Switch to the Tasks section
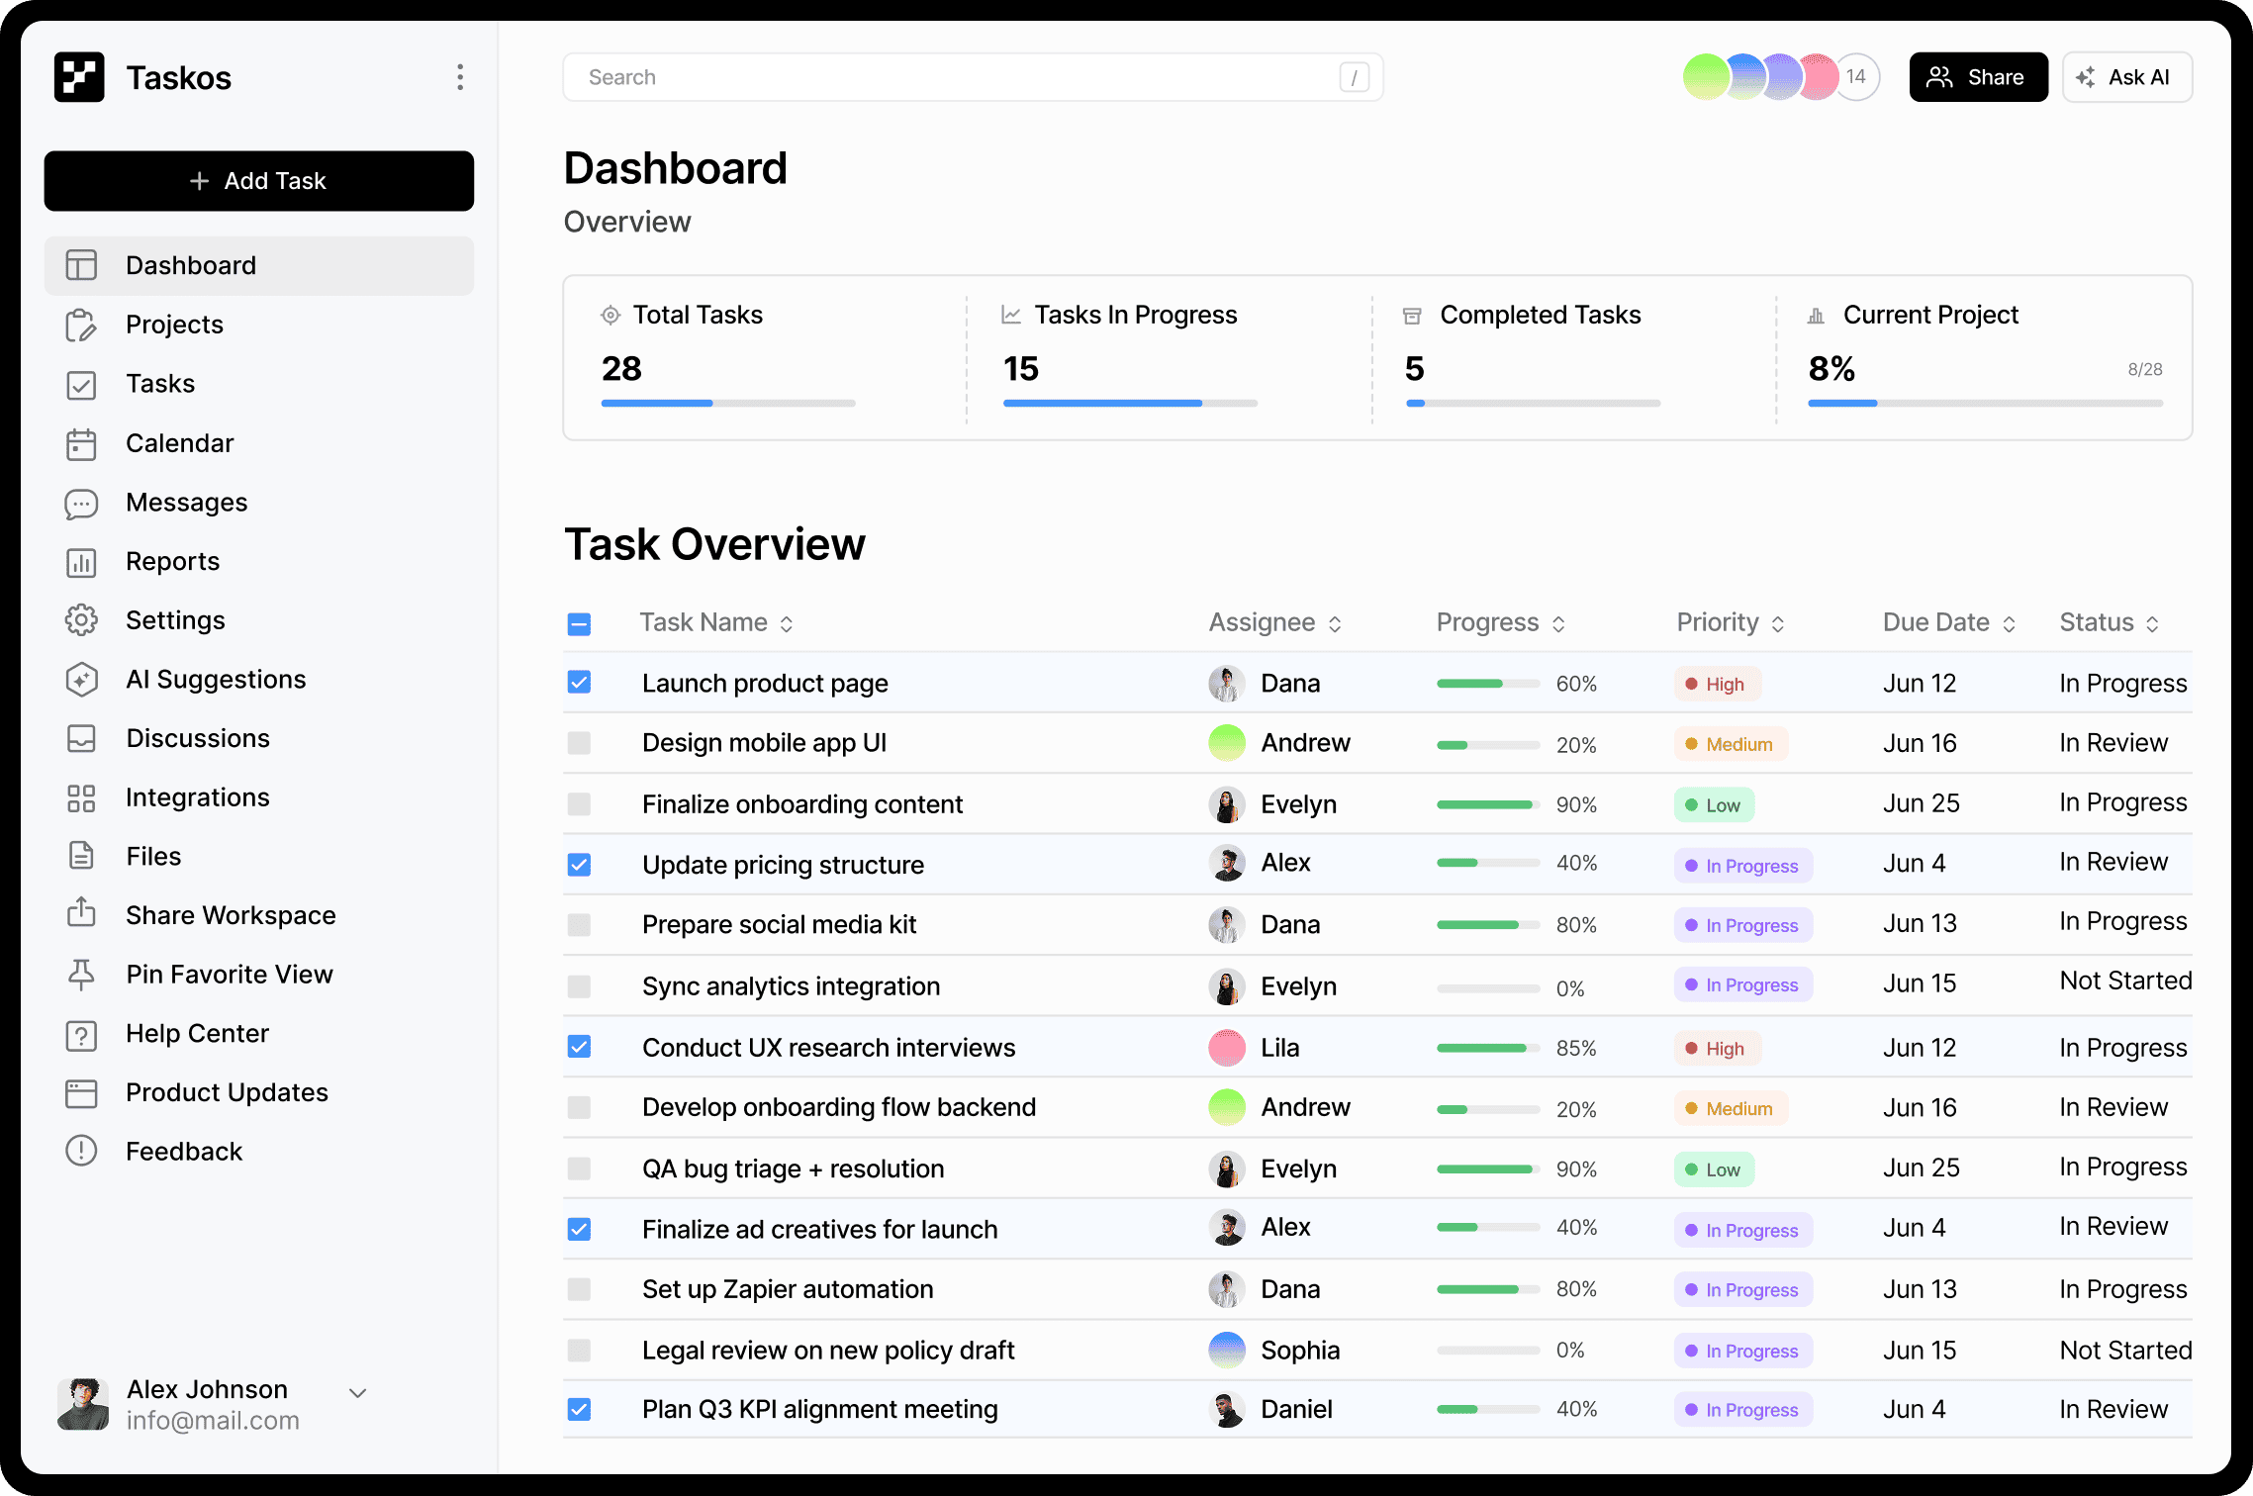Screen dimensions: 2253x1496 click(161, 384)
